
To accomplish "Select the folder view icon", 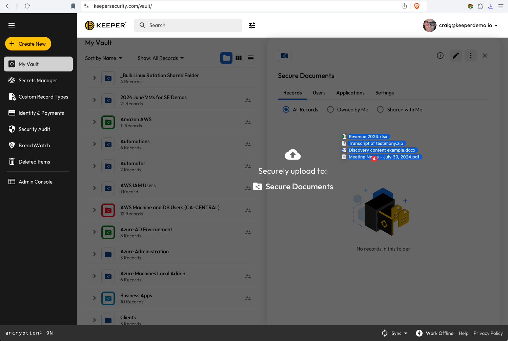I will coord(226,58).
